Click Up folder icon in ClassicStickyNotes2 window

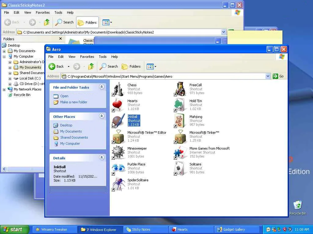coord(47,22)
